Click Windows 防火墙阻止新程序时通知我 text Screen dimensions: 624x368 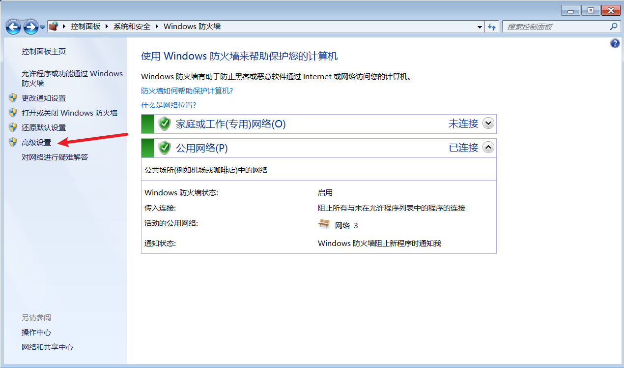tap(380, 243)
